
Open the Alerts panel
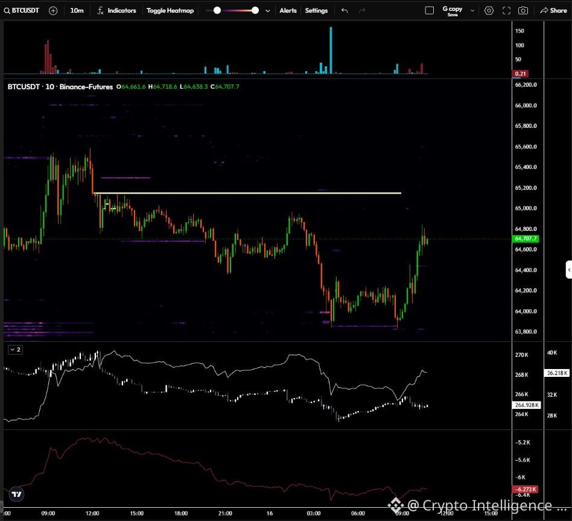click(x=288, y=11)
